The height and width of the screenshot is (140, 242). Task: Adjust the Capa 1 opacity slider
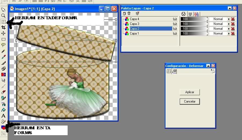click(194, 33)
